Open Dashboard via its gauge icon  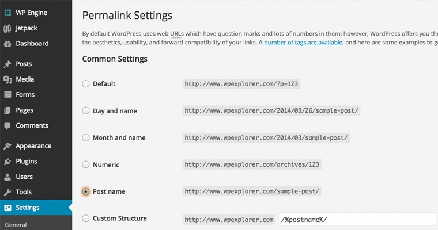(7, 44)
